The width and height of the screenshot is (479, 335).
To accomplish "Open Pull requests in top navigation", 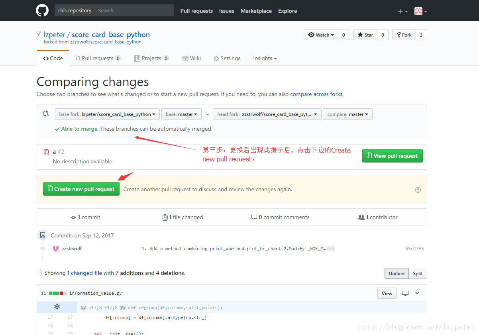I will (x=196, y=11).
